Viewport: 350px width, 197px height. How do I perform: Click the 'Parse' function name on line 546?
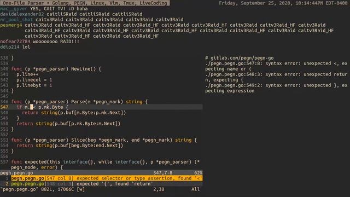[x=78, y=102]
